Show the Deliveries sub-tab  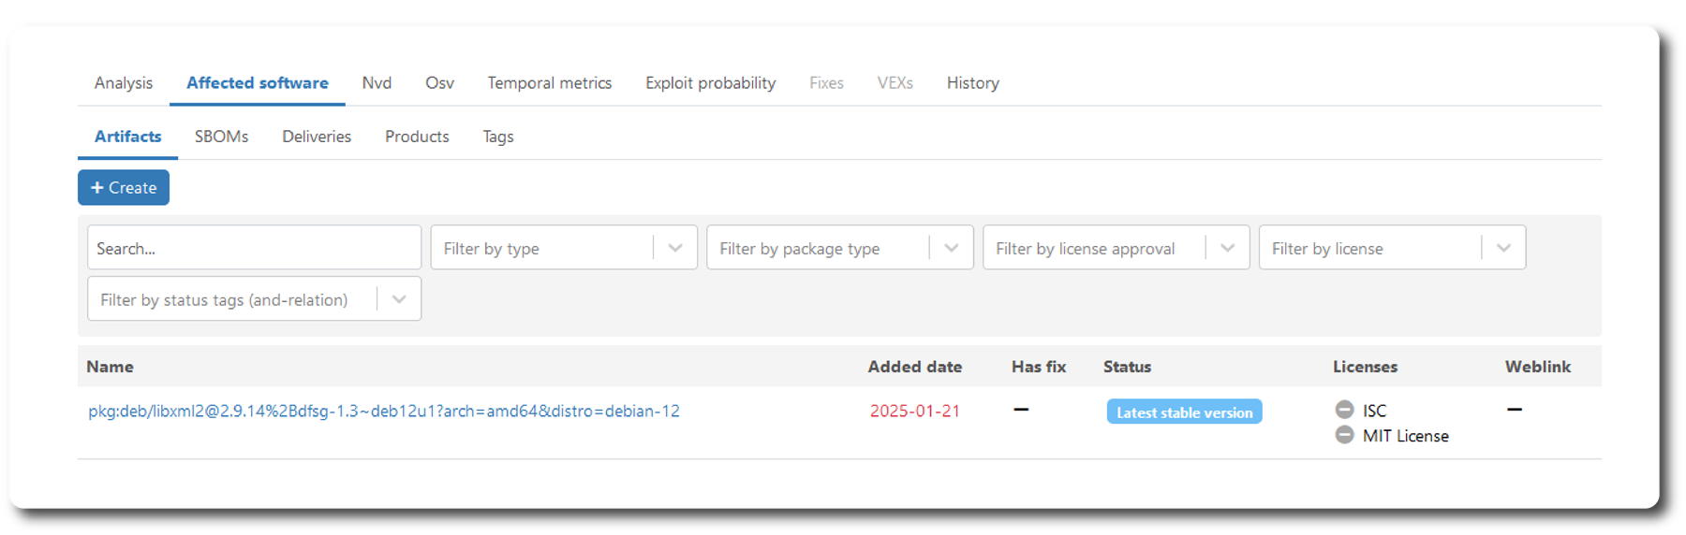tap(317, 137)
